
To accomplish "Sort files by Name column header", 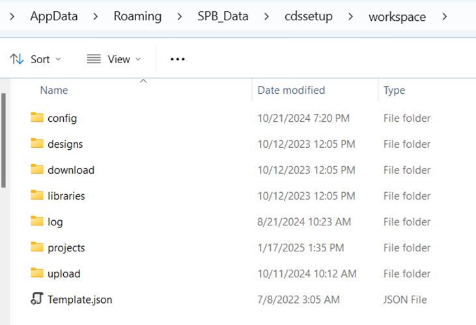I will pos(54,91).
